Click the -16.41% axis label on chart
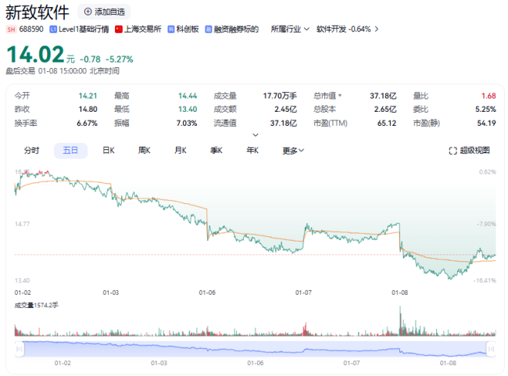Viewport: 508px width, 376px height. click(x=485, y=281)
